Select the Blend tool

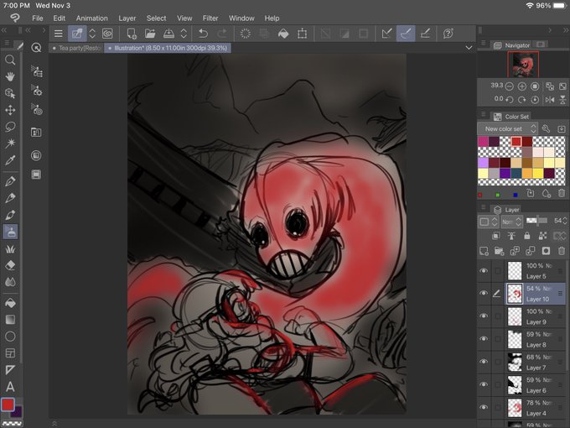click(10, 282)
